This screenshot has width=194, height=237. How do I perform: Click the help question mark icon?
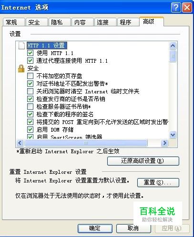click(176, 7)
